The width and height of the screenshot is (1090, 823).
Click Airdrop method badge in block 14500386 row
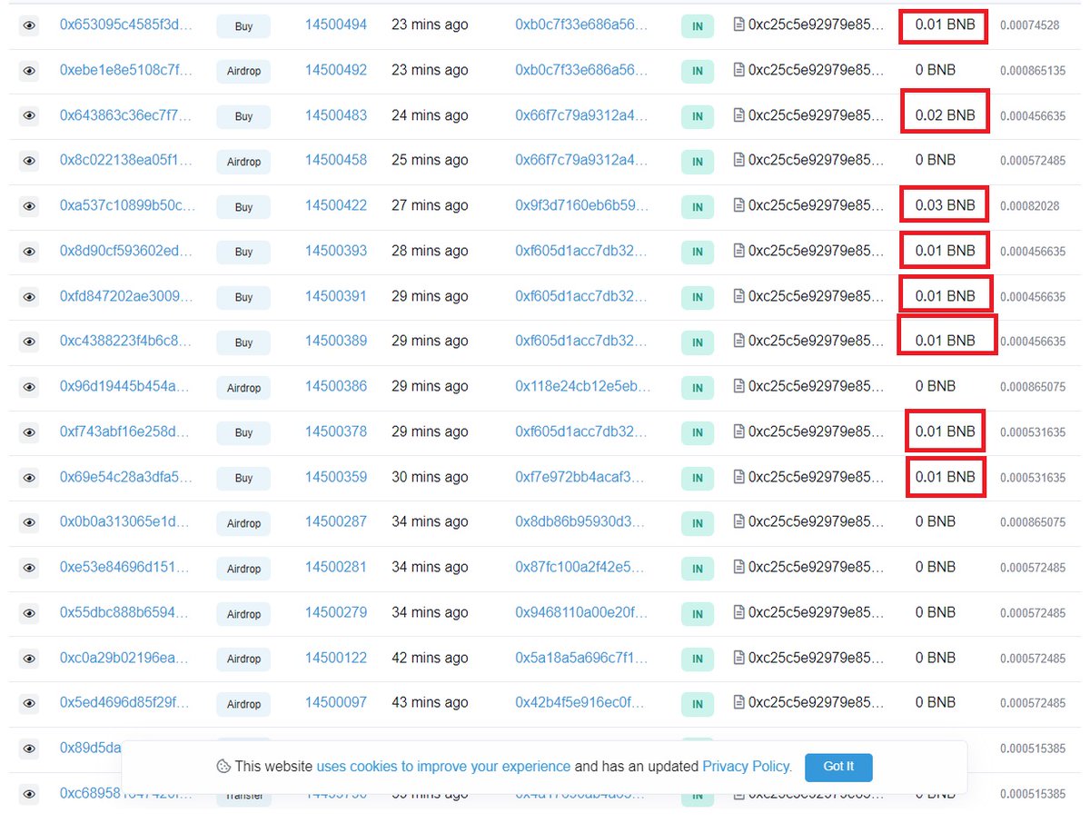pos(243,388)
